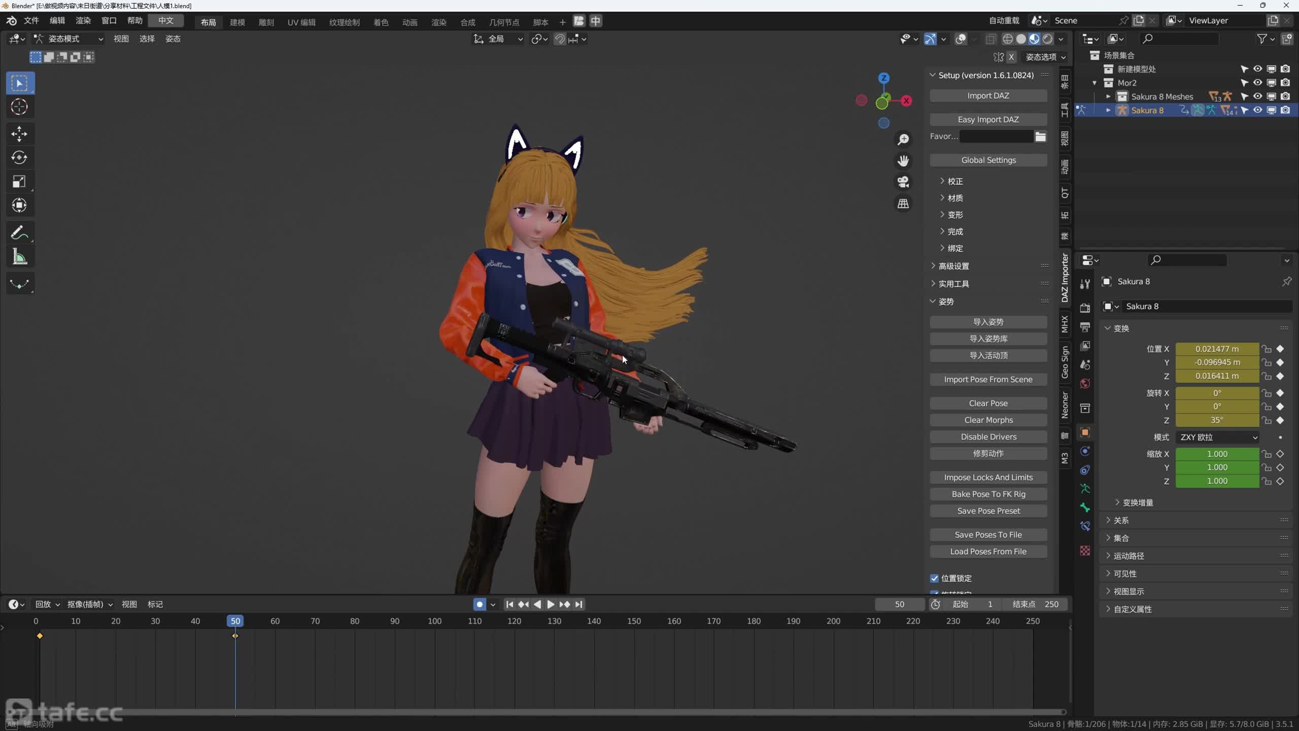
Task: Click Save Pose Preset button
Action: pos(988,511)
